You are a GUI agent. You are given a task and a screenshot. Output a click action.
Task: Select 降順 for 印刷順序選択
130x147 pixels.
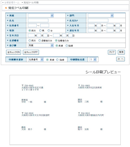57,60
